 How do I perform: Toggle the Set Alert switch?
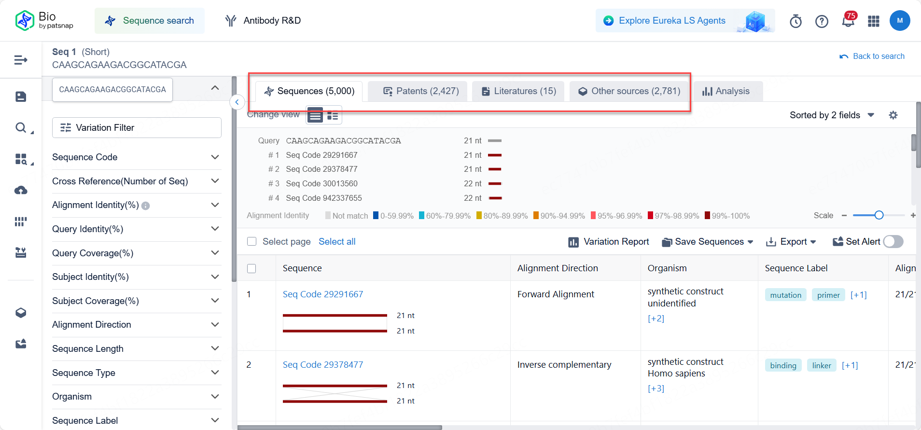coord(893,242)
